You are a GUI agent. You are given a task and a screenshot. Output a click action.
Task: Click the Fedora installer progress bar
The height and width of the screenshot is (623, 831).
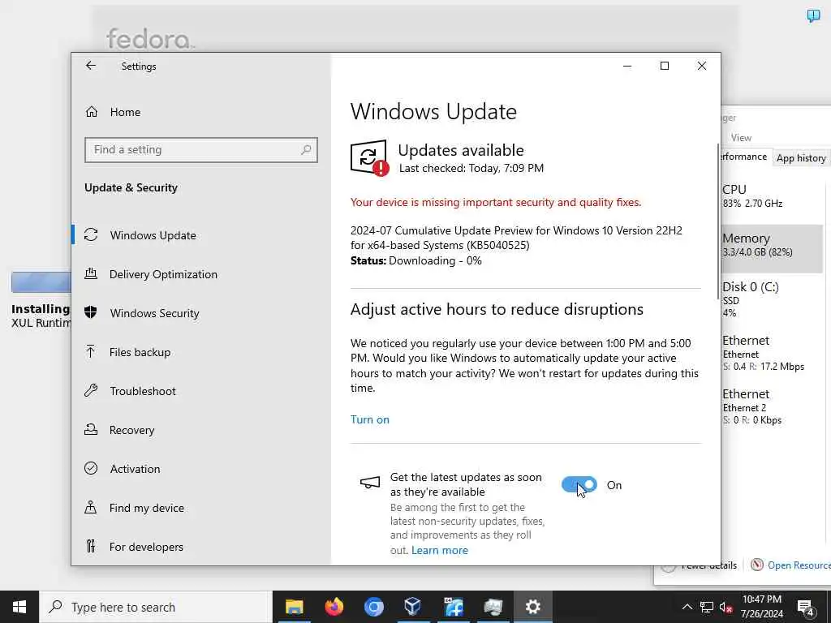(x=41, y=281)
